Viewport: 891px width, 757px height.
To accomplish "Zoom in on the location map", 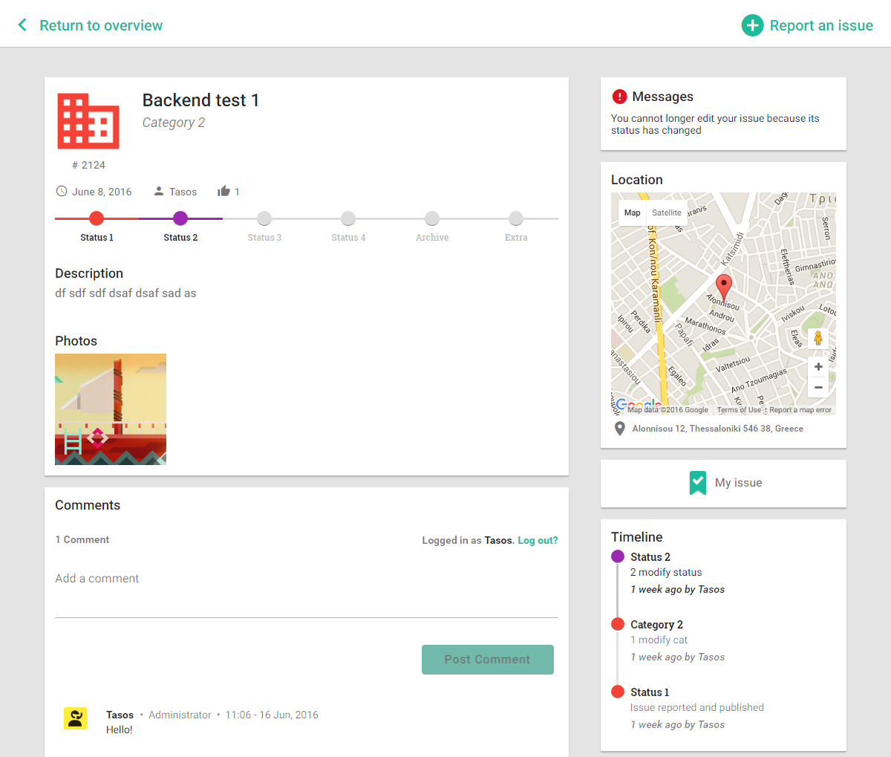I will pyautogui.click(x=818, y=366).
